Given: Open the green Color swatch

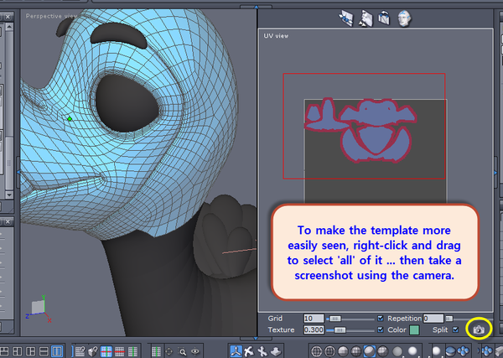Looking at the screenshot, I should [x=414, y=329].
